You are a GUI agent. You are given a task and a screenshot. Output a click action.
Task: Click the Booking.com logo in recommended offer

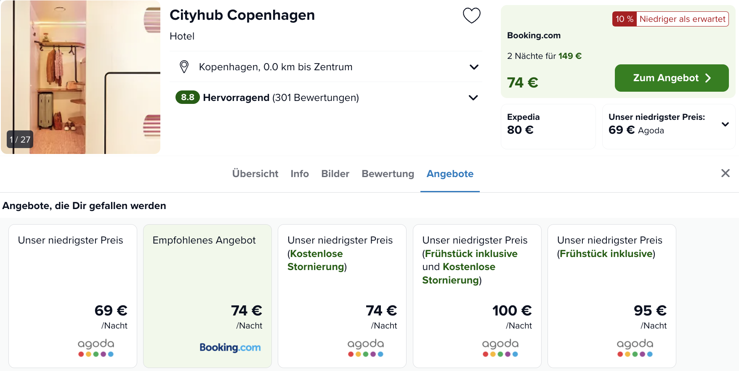pos(230,347)
